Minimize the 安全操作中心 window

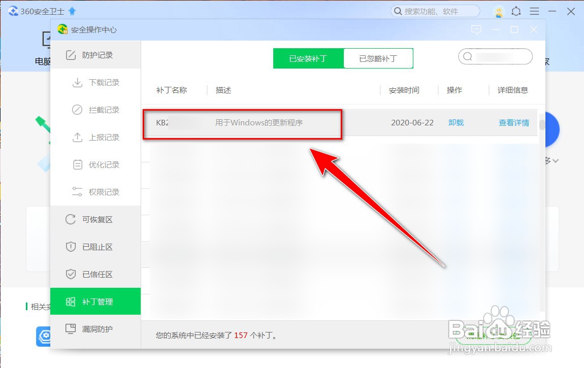pyautogui.click(x=495, y=30)
